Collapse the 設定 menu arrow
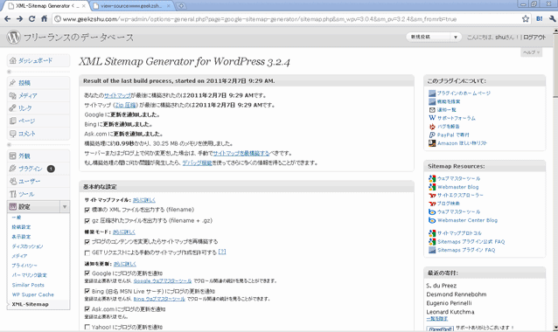This screenshot has width=558, height=332. (65, 207)
